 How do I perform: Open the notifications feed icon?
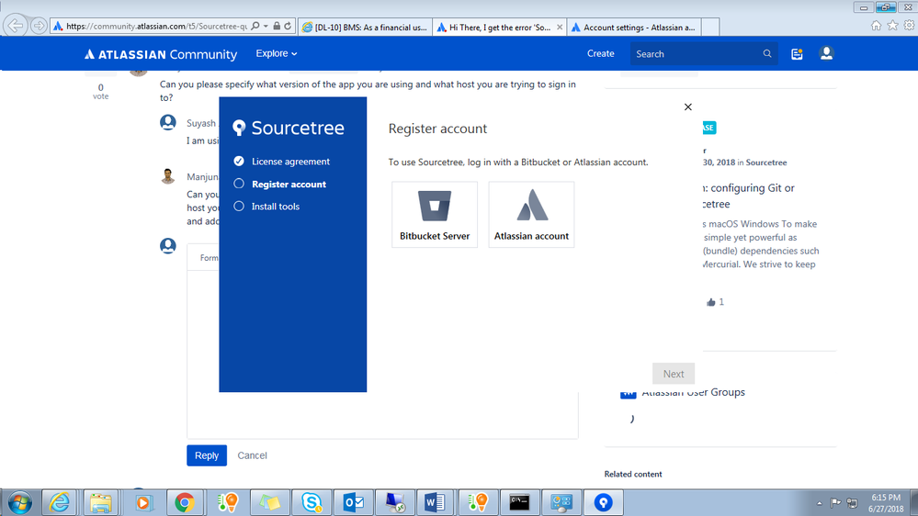click(x=797, y=54)
